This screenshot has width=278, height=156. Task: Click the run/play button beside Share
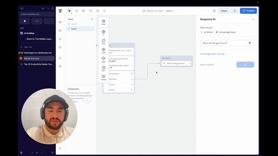[x=235, y=11]
